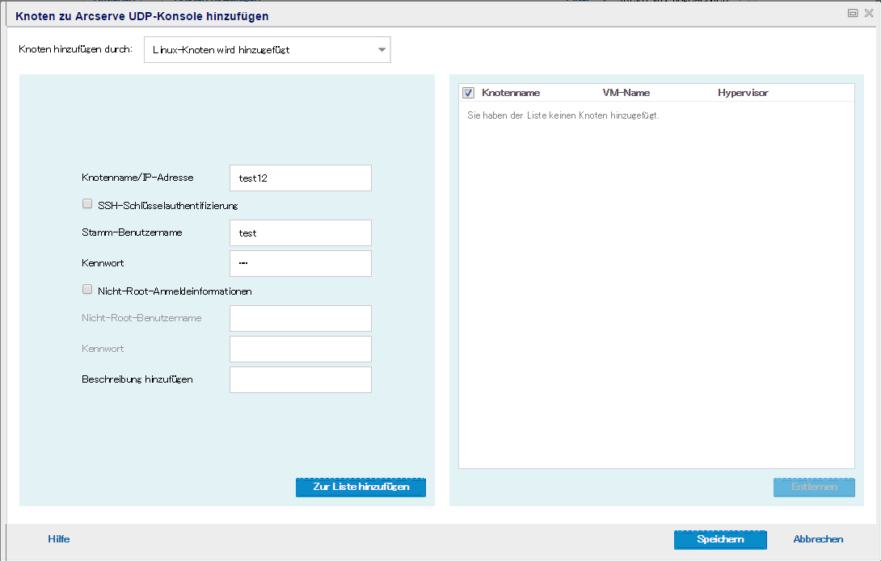The height and width of the screenshot is (561, 881).
Task: Toggle the select-all checkbox beside Knotenname
Action: [469, 93]
